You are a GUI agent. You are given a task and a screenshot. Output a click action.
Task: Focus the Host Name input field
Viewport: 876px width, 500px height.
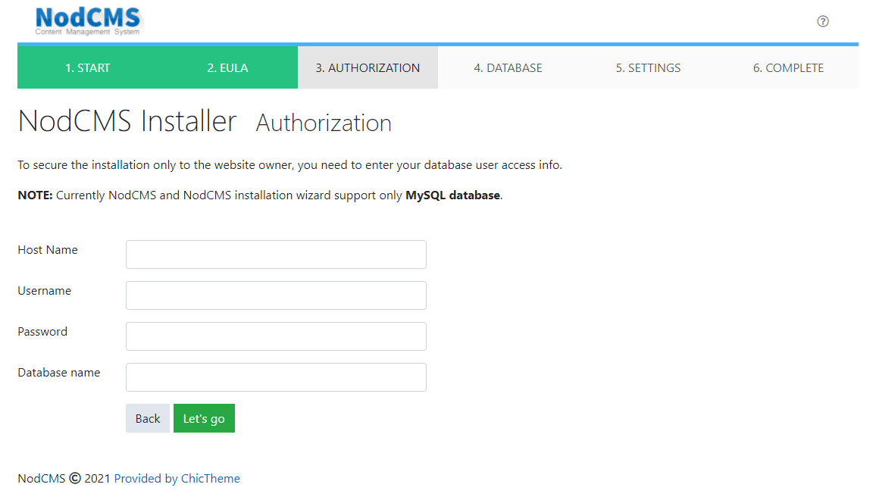pyautogui.click(x=276, y=255)
